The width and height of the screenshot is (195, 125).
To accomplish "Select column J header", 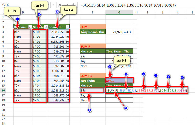I will 162,12.
